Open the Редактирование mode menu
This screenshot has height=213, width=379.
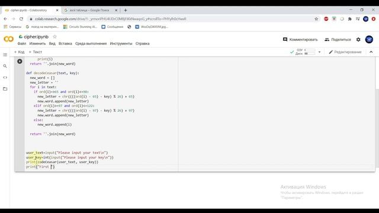click(x=345, y=52)
